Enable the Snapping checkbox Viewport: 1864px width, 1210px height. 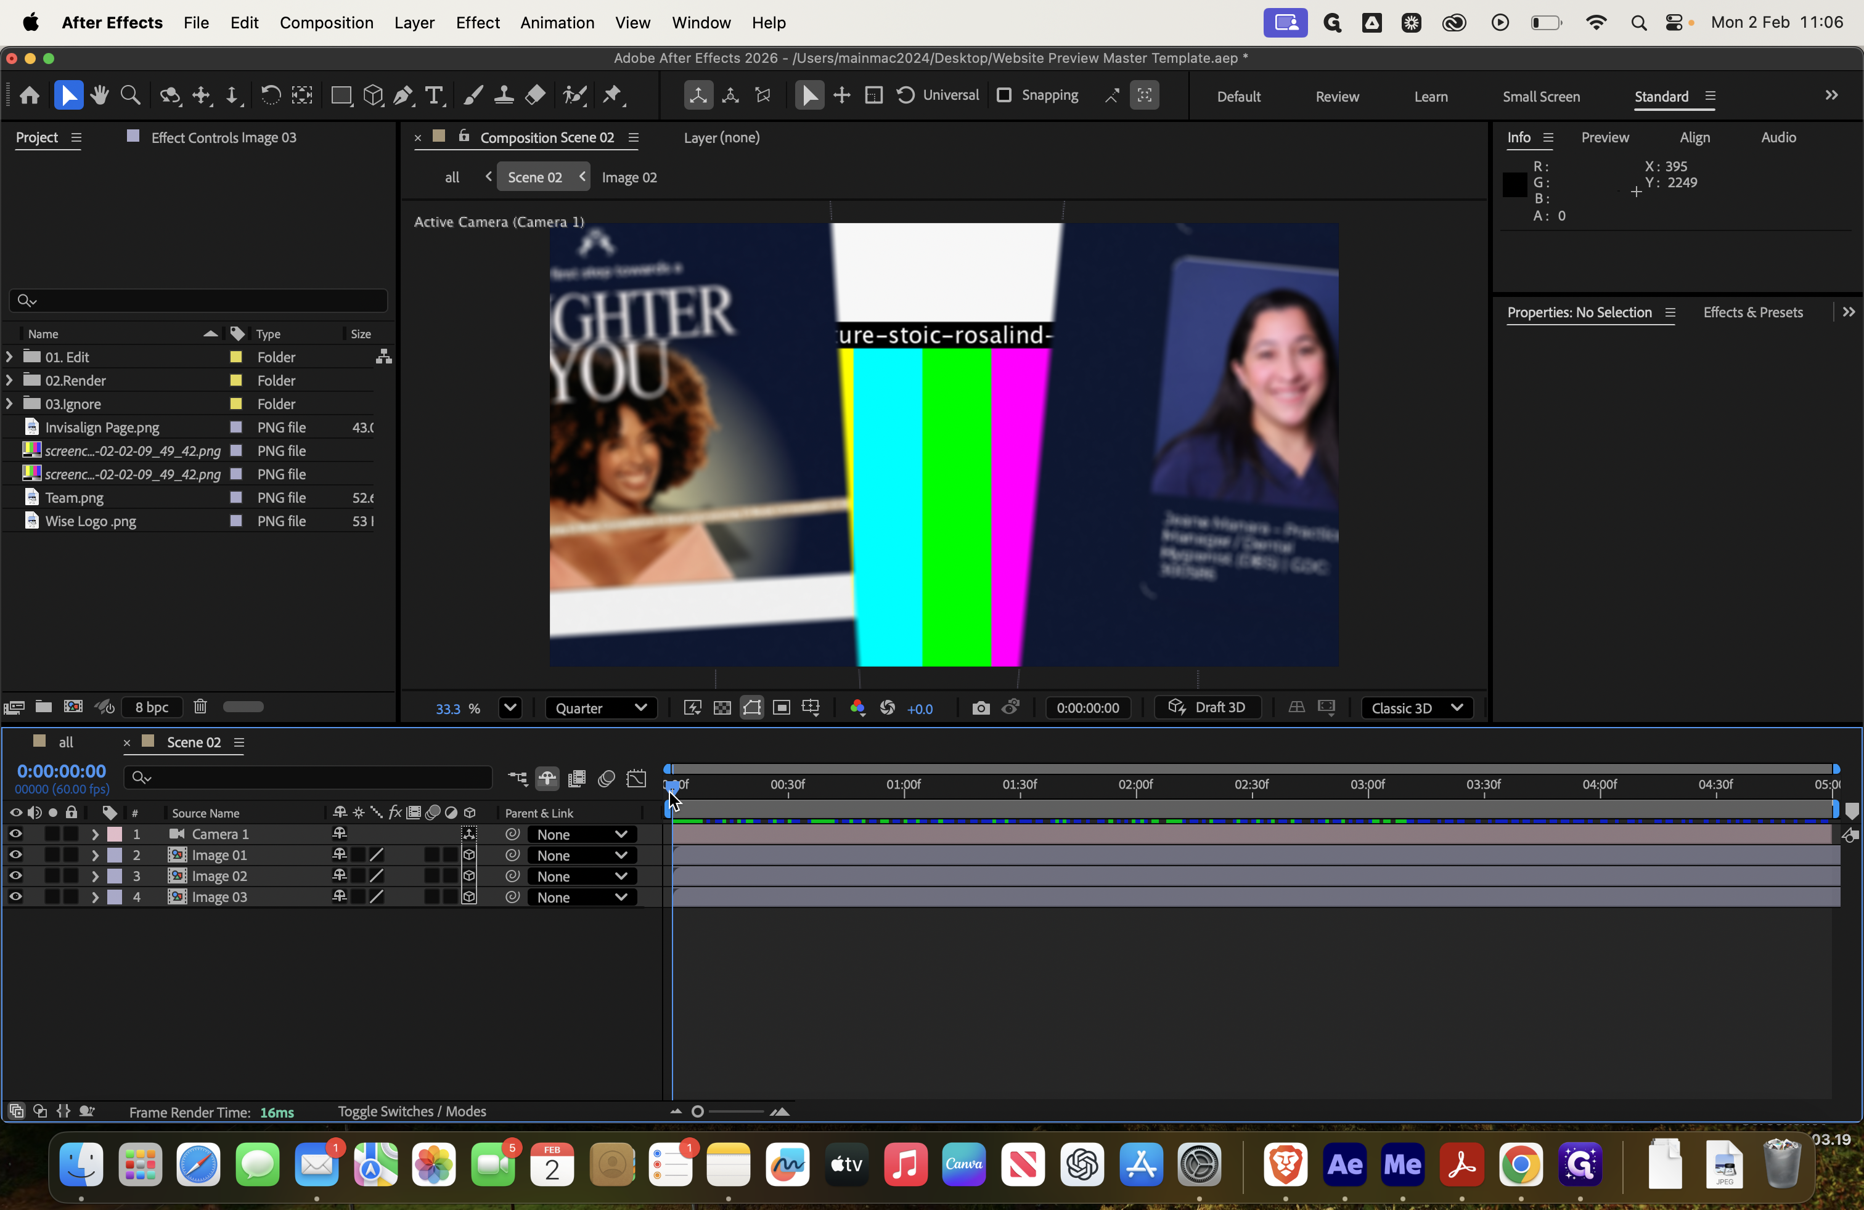pos(1004,95)
